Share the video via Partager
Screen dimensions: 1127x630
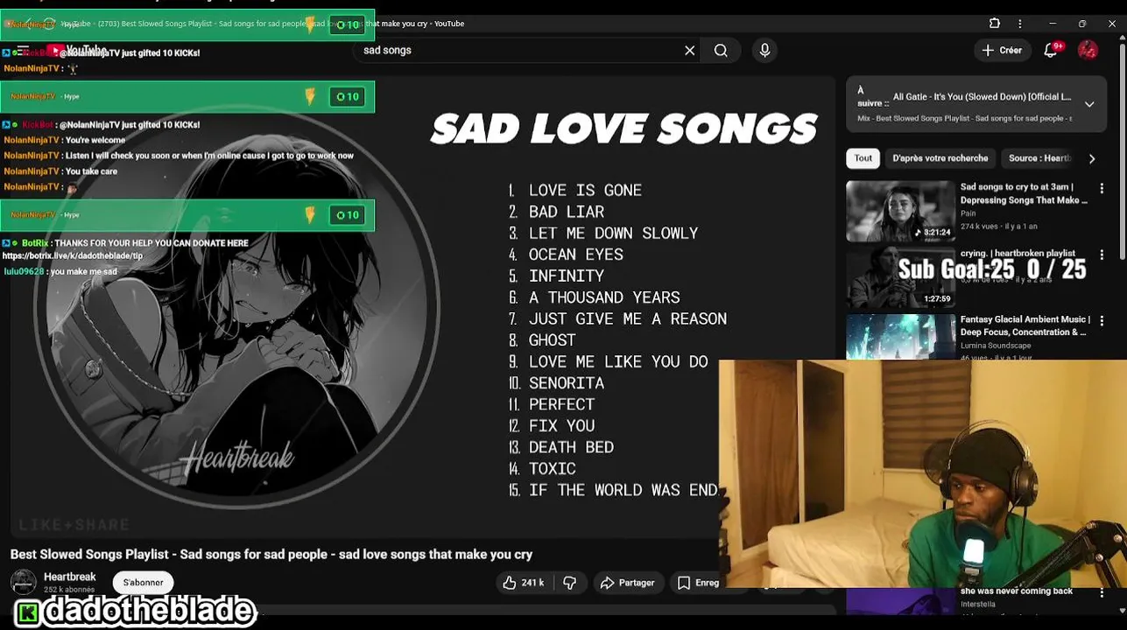coord(627,583)
